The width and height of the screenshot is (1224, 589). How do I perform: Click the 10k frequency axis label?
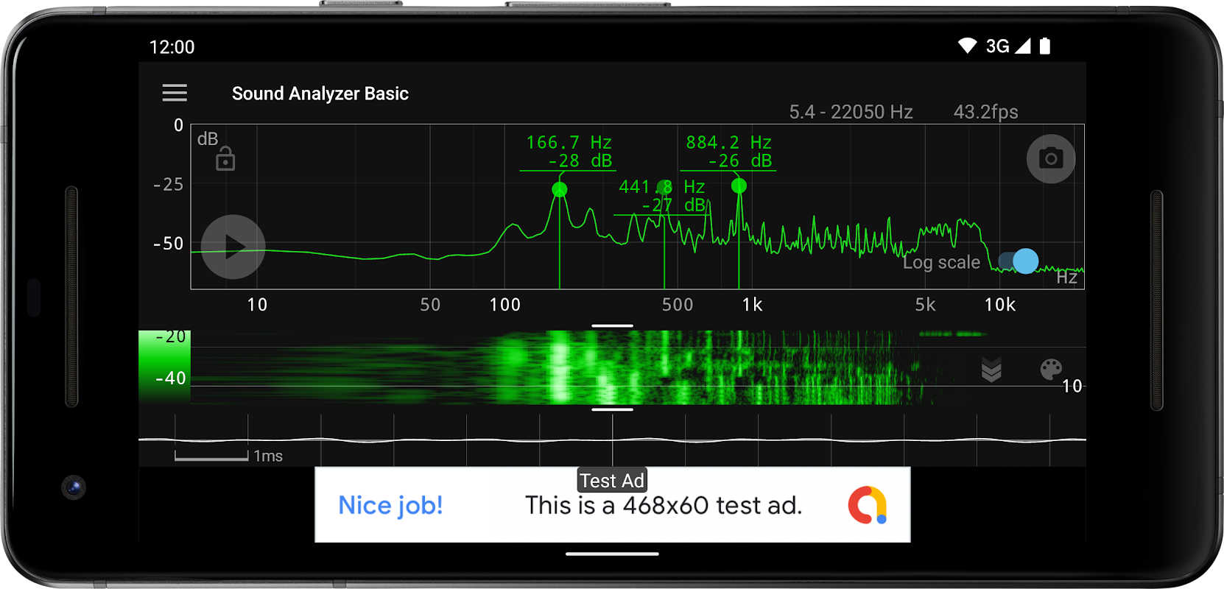1000,305
